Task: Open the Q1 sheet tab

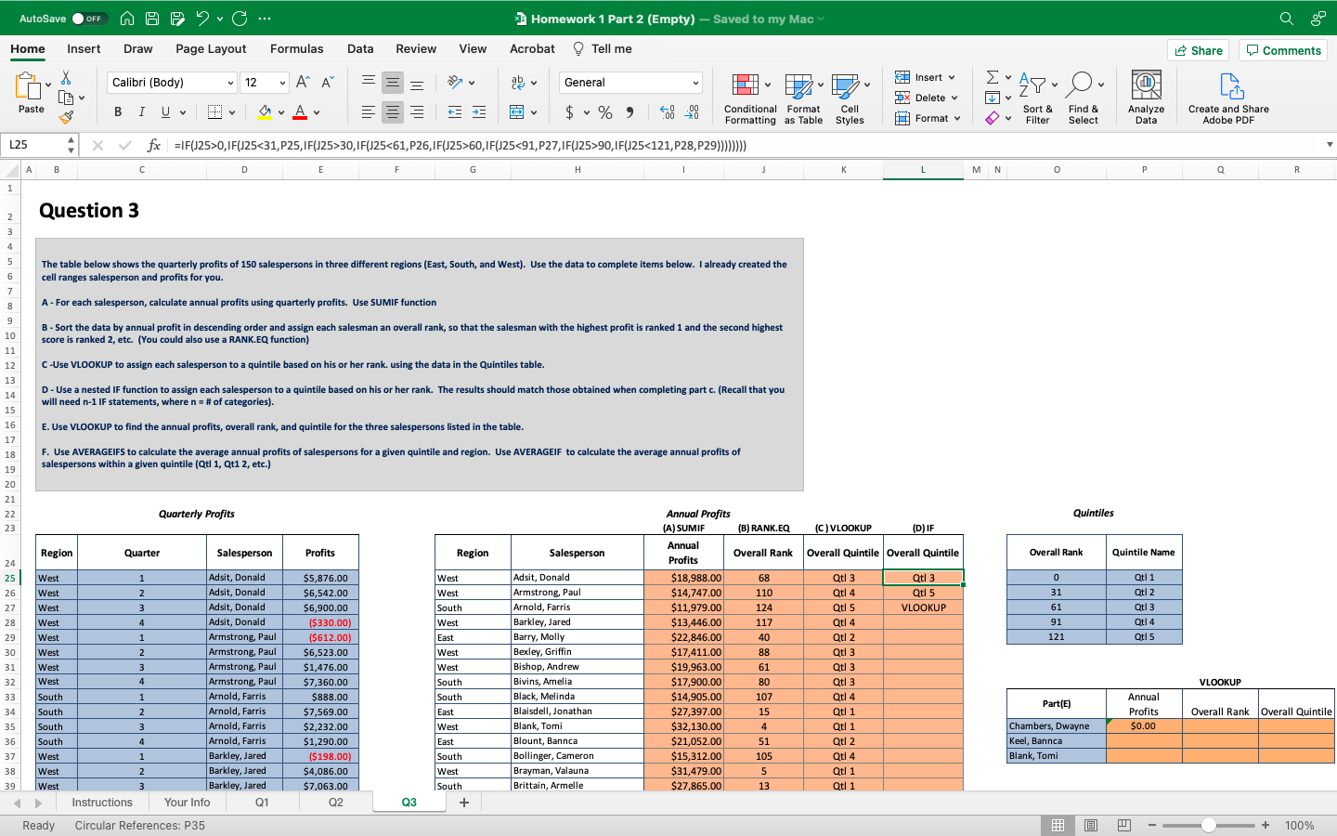Action: tap(261, 803)
